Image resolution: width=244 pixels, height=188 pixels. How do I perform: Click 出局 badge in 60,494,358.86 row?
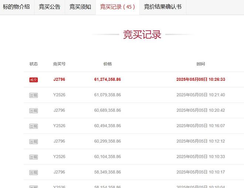coord(33,126)
